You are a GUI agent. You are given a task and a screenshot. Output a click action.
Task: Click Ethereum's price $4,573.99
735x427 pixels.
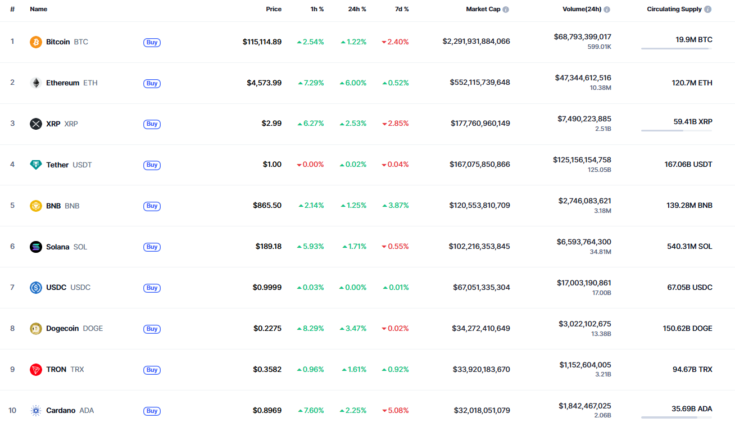(x=264, y=83)
